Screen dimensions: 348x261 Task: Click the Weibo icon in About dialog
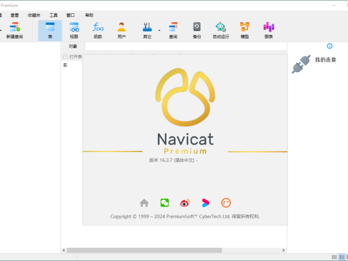(185, 203)
